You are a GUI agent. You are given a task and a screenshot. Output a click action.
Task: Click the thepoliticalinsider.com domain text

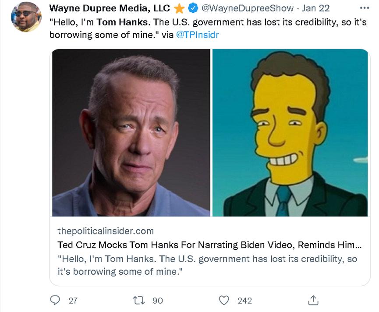[106, 231]
